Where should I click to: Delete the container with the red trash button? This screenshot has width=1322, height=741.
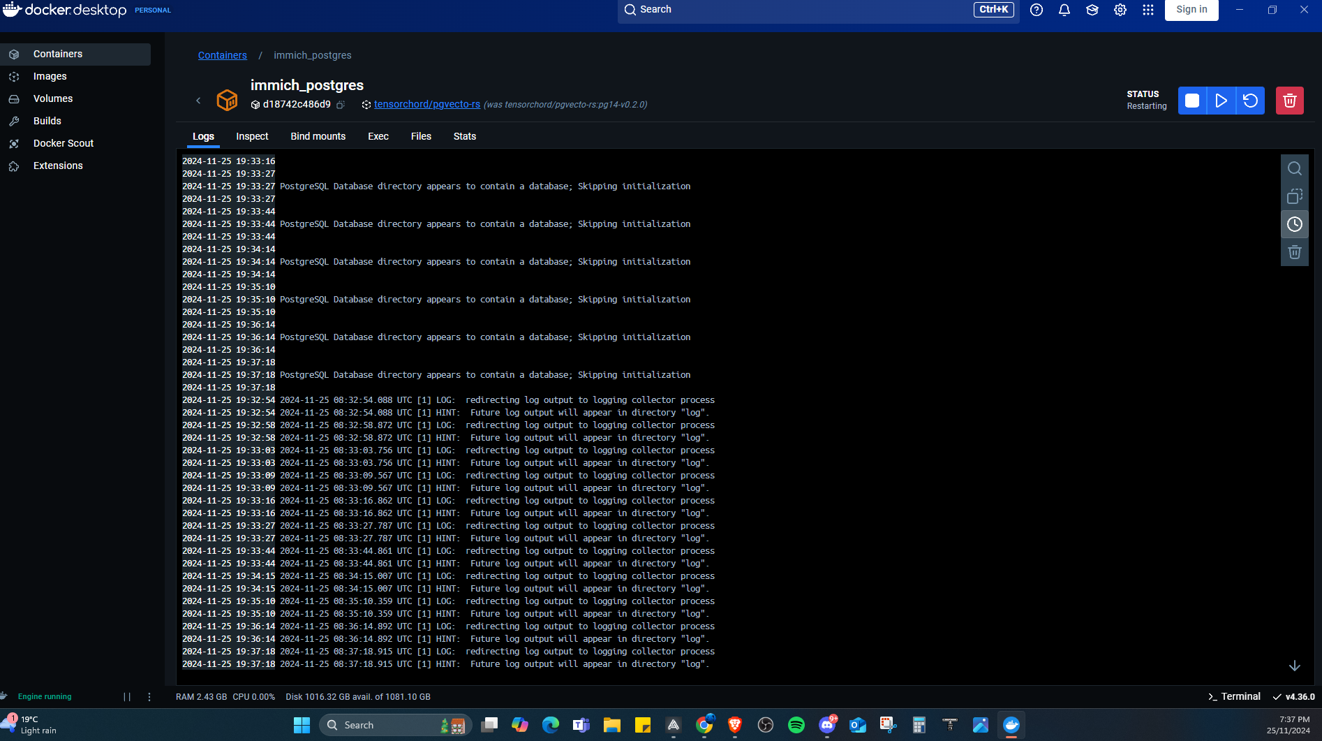coord(1290,101)
